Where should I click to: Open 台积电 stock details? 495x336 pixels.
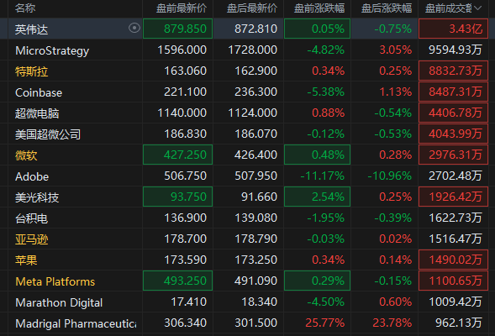click(x=31, y=218)
